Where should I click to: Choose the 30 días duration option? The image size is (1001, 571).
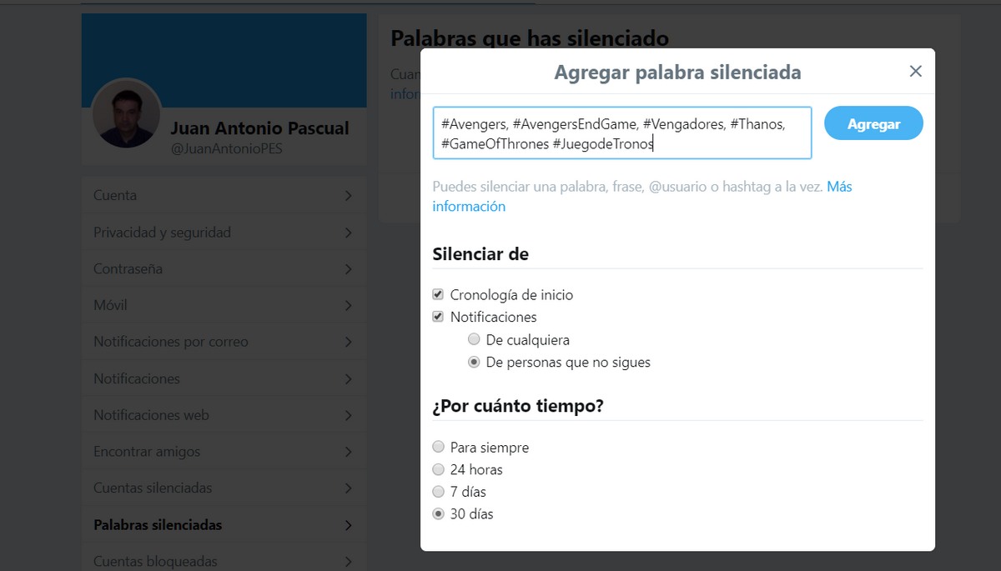[438, 514]
